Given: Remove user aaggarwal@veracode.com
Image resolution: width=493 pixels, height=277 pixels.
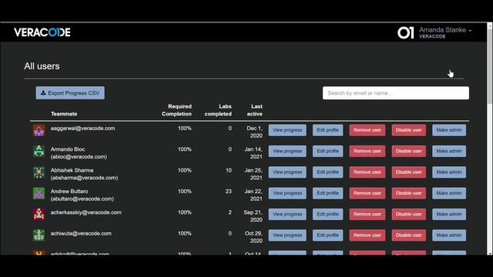Looking at the screenshot, I should (367, 130).
